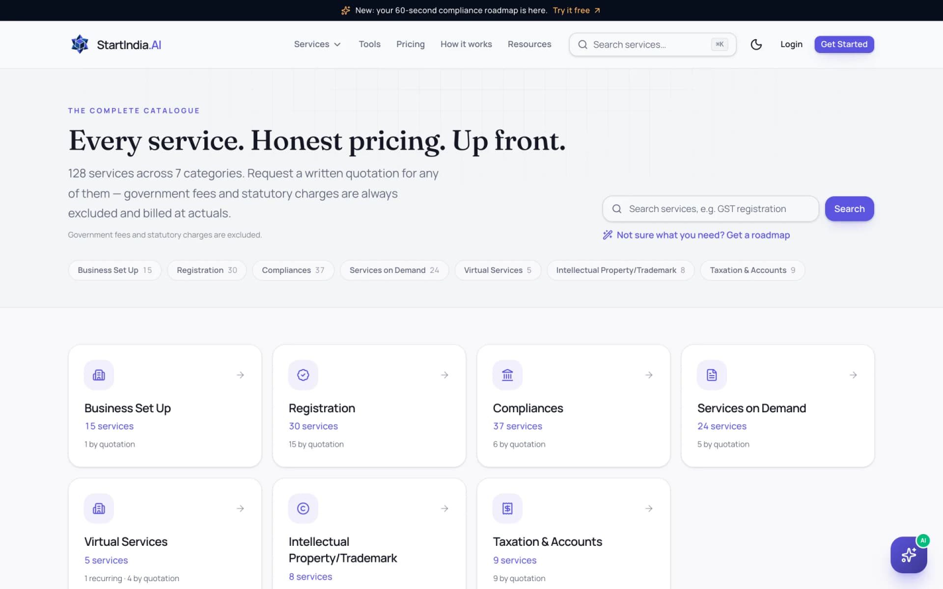The height and width of the screenshot is (589, 943).
Task: Click the Login link
Action: [x=791, y=44]
